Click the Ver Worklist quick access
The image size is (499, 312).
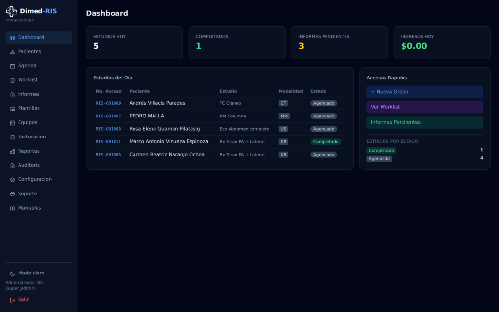tap(425, 107)
